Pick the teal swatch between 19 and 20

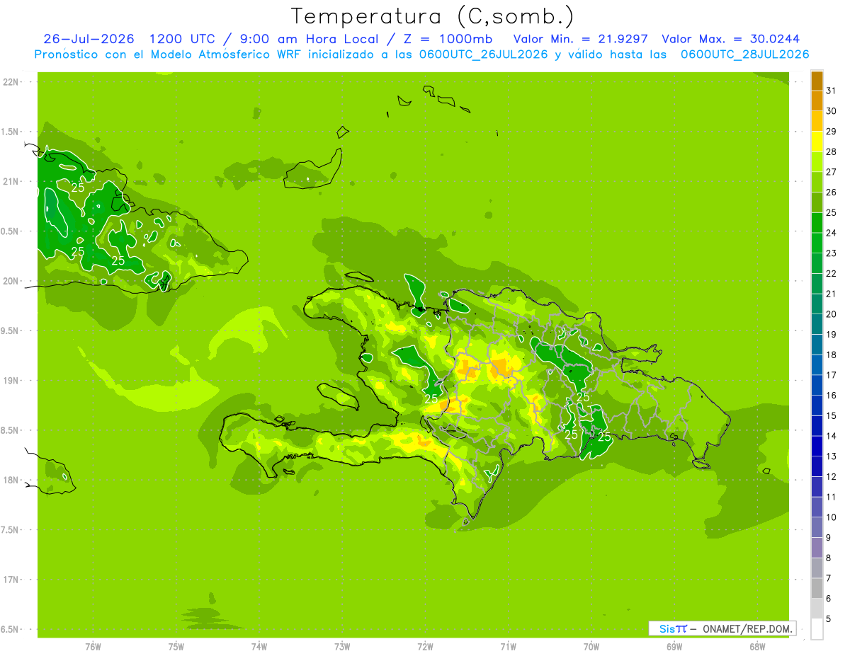(x=817, y=324)
